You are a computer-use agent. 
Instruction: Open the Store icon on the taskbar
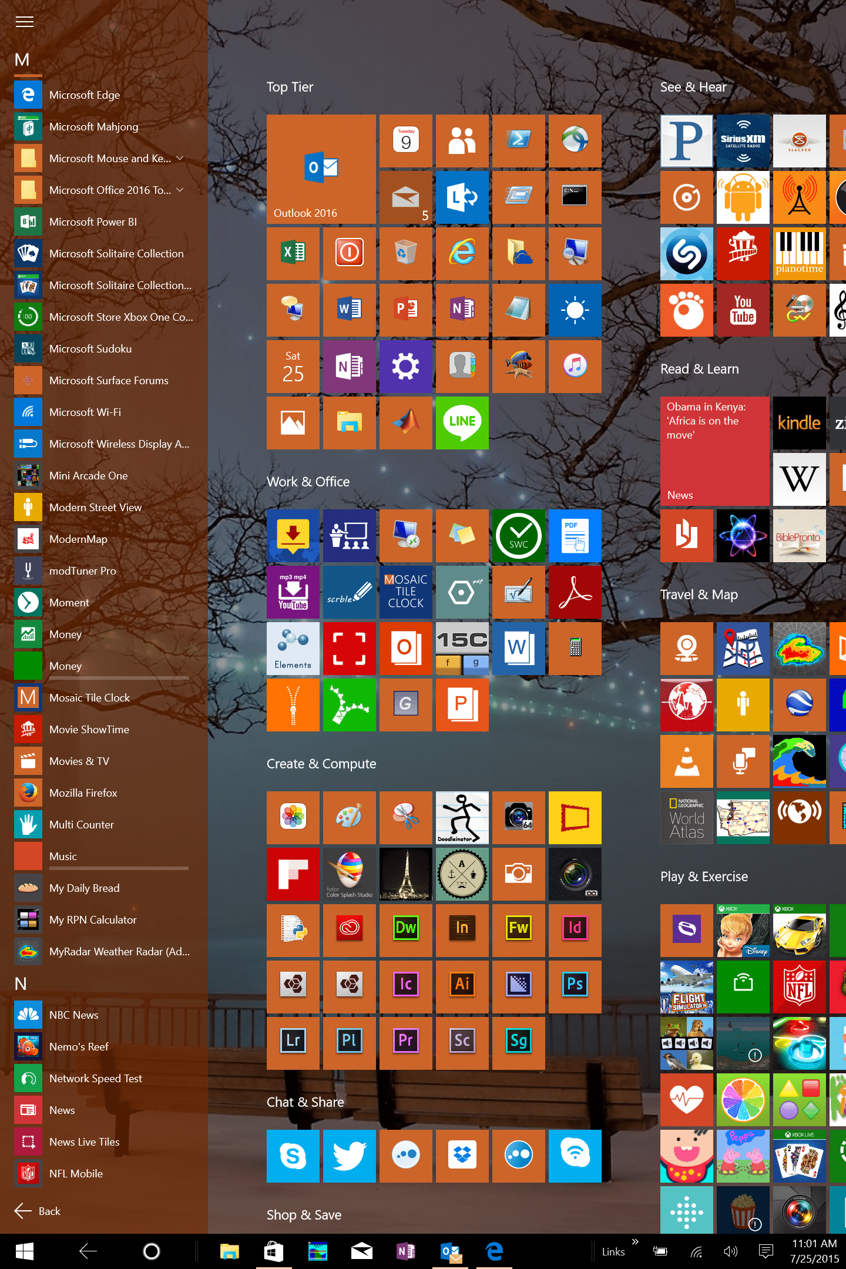[x=274, y=1251]
